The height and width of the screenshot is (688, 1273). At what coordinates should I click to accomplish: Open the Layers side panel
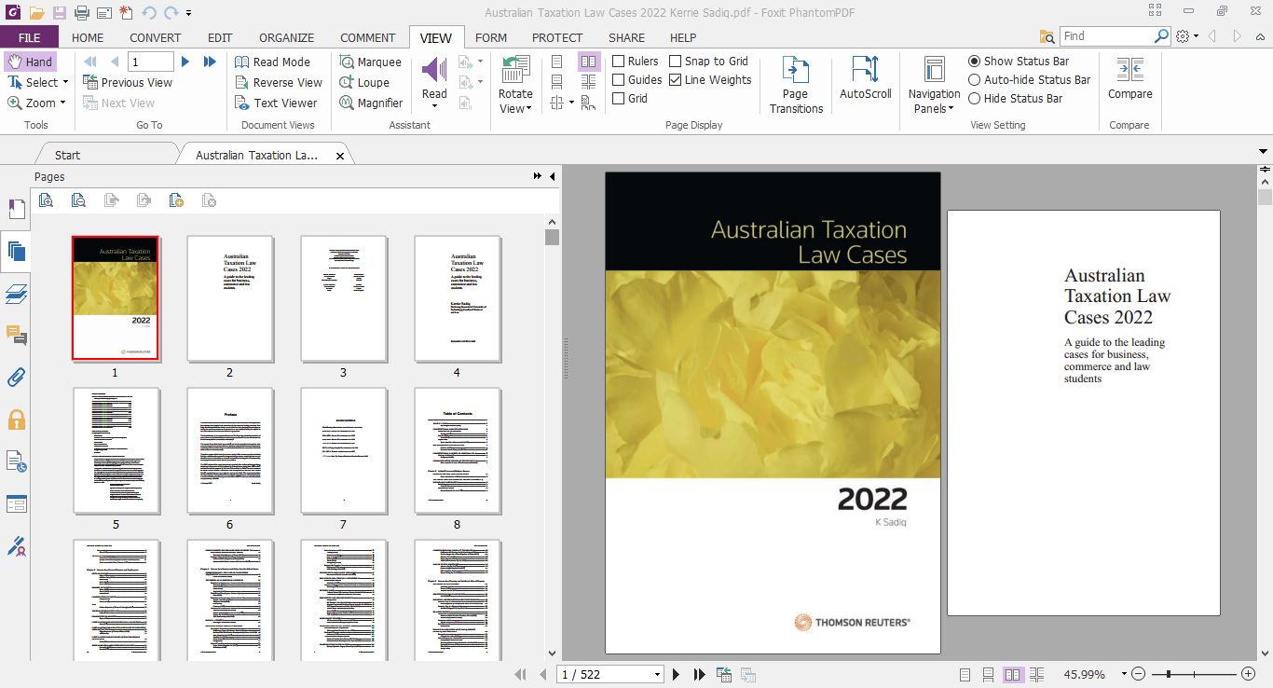(x=16, y=293)
